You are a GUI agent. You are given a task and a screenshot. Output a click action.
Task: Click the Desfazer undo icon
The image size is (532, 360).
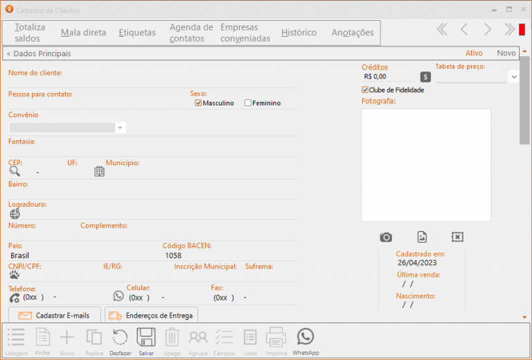[x=120, y=338]
